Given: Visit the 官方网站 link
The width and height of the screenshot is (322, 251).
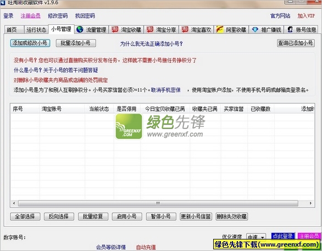Looking at the screenshot, I should tap(280, 16).
